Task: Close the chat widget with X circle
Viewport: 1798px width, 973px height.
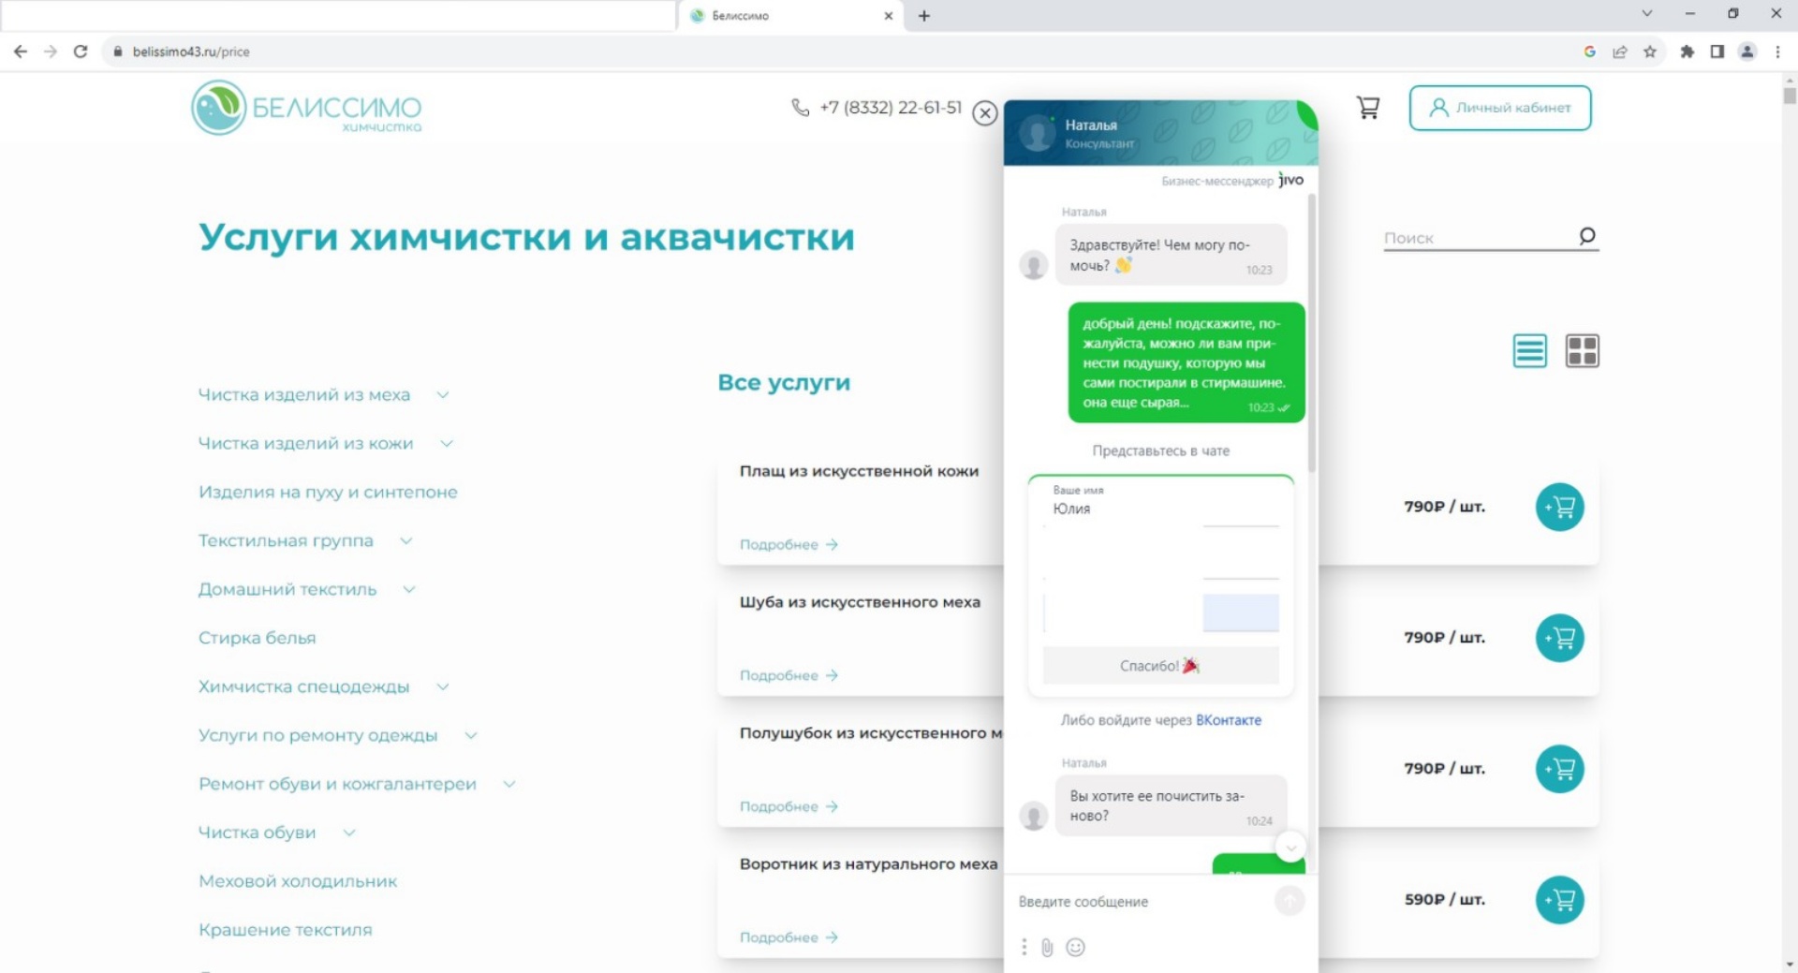Action: (x=984, y=113)
